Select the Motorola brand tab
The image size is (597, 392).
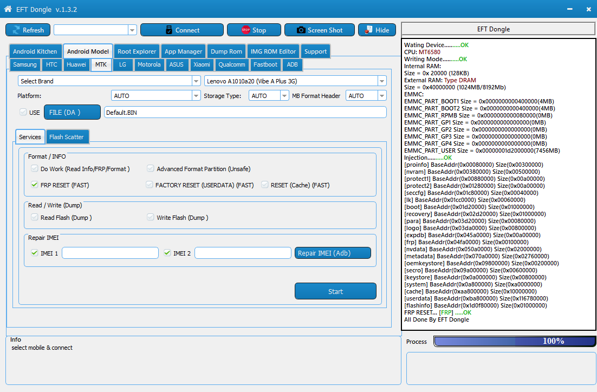tap(149, 64)
